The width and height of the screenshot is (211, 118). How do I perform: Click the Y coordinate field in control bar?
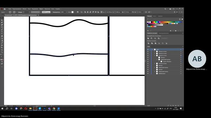[x=118, y=12]
